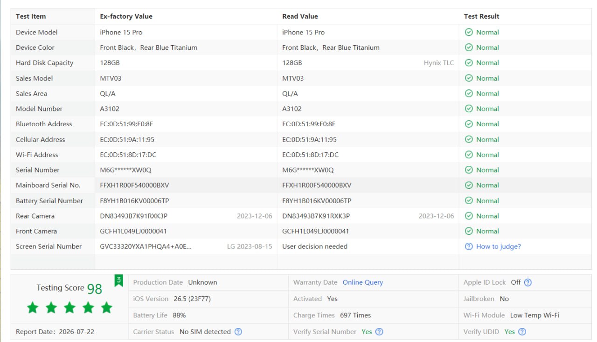Click ex-factory rear camera serial DN83493B7K91RXK3P

(x=133, y=216)
